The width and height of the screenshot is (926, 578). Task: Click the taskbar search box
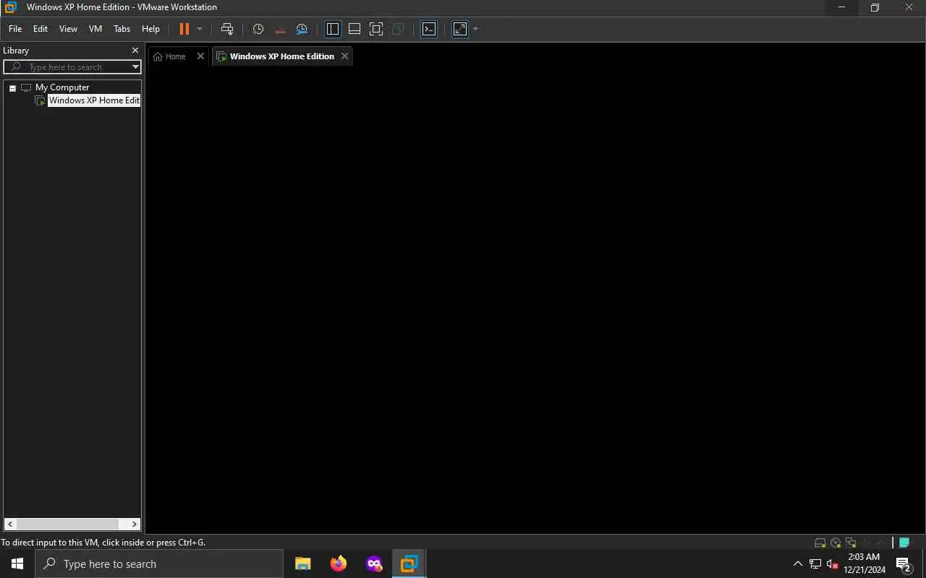pyautogui.click(x=159, y=564)
